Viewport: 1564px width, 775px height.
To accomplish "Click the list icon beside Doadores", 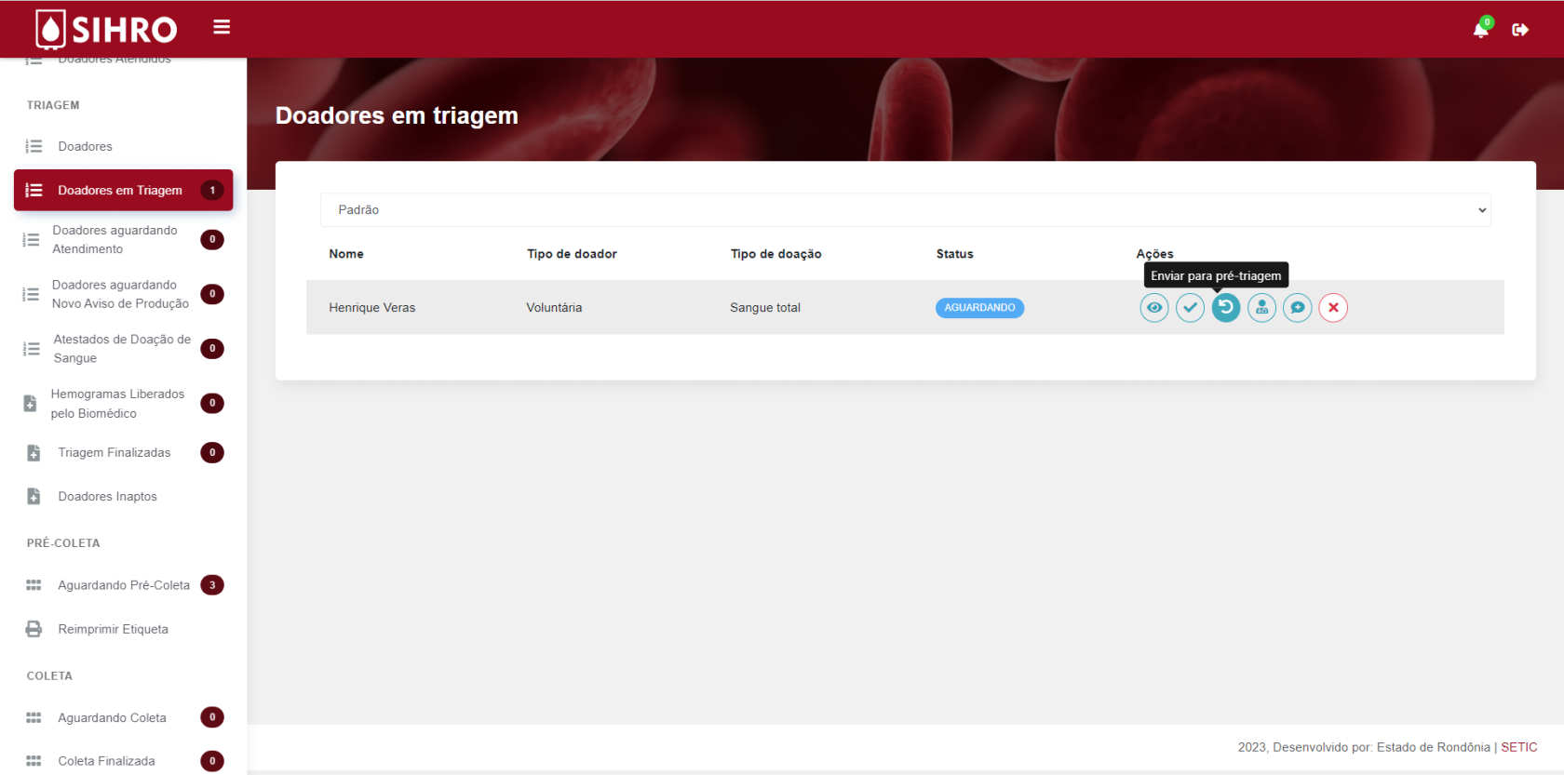I will 34,146.
